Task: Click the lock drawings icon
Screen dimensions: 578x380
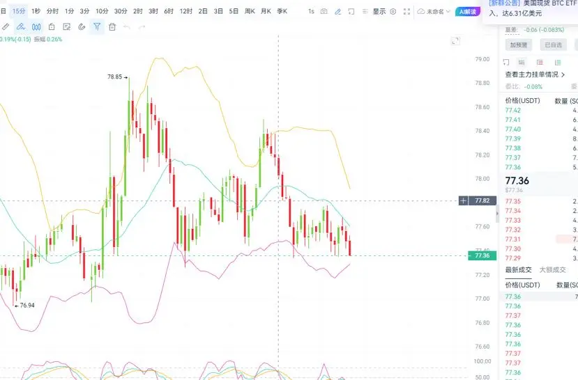Action: pyautogui.click(x=52, y=26)
